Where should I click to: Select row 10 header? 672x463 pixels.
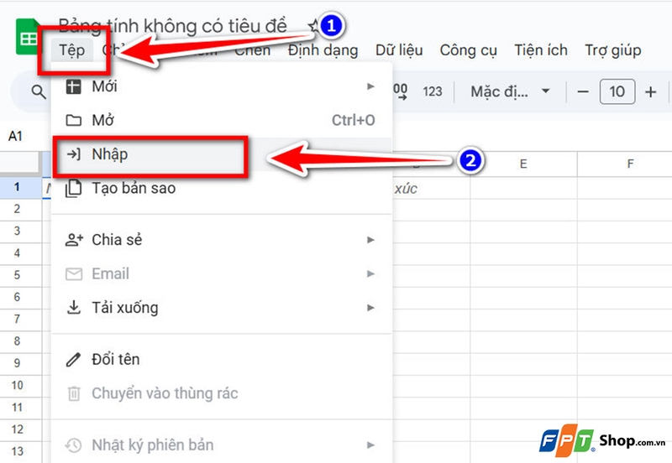point(20,386)
